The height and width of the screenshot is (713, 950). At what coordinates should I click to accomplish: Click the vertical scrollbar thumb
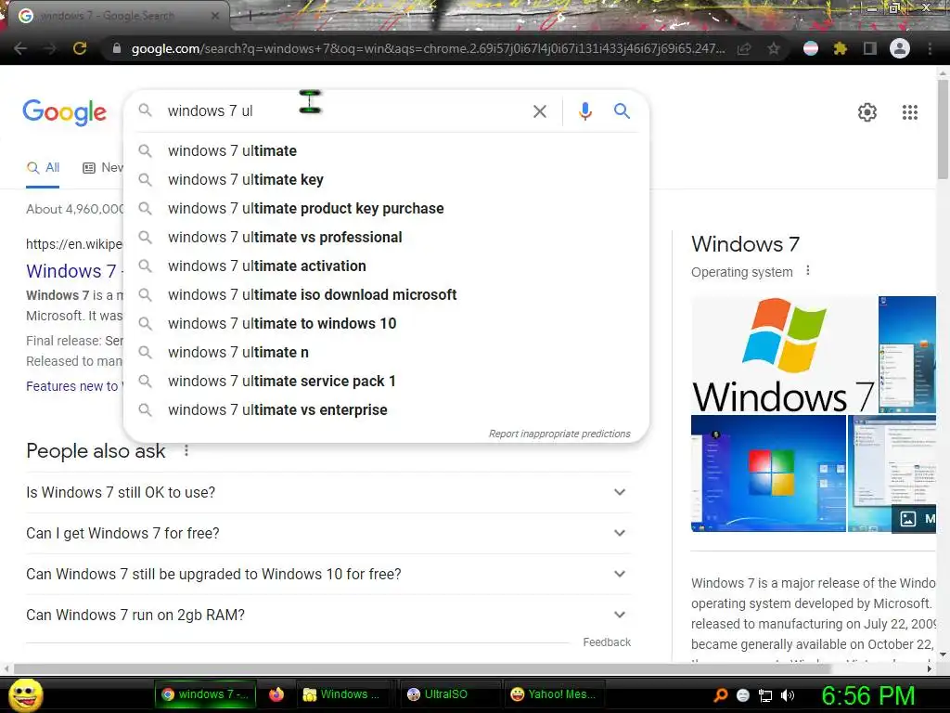(x=943, y=127)
